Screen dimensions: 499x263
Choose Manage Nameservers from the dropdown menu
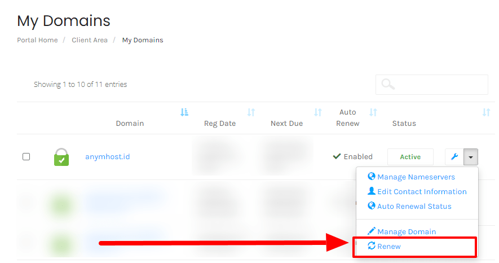416,177
